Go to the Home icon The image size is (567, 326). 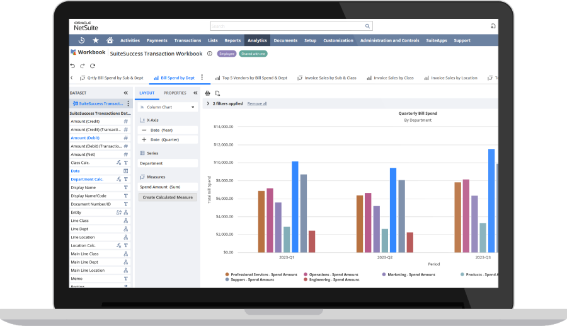(x=110, y=40)
